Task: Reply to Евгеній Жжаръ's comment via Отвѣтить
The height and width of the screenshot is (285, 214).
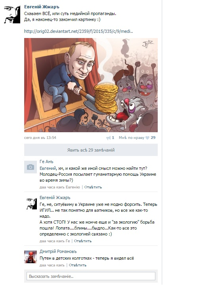Action: coord(82,241)
